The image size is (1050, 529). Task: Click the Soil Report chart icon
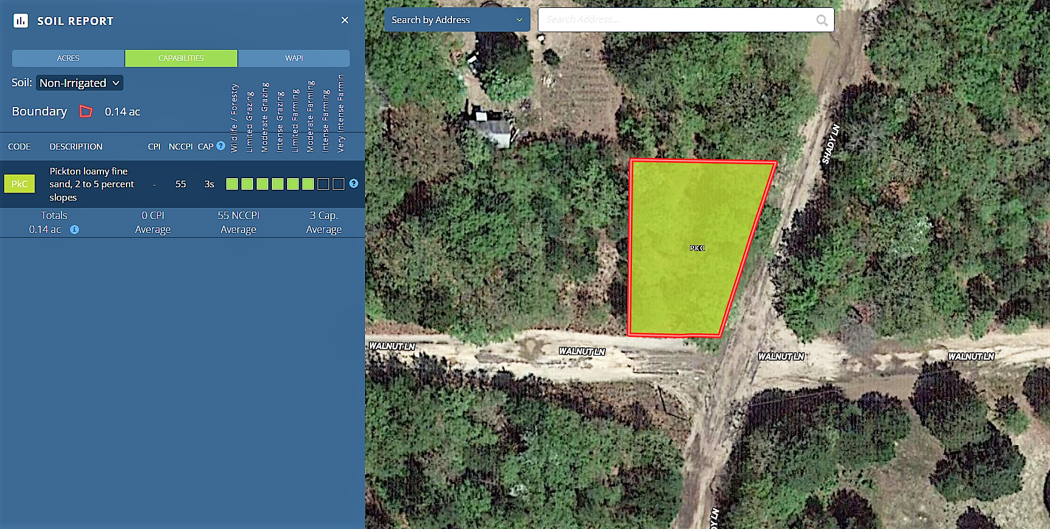21,21
